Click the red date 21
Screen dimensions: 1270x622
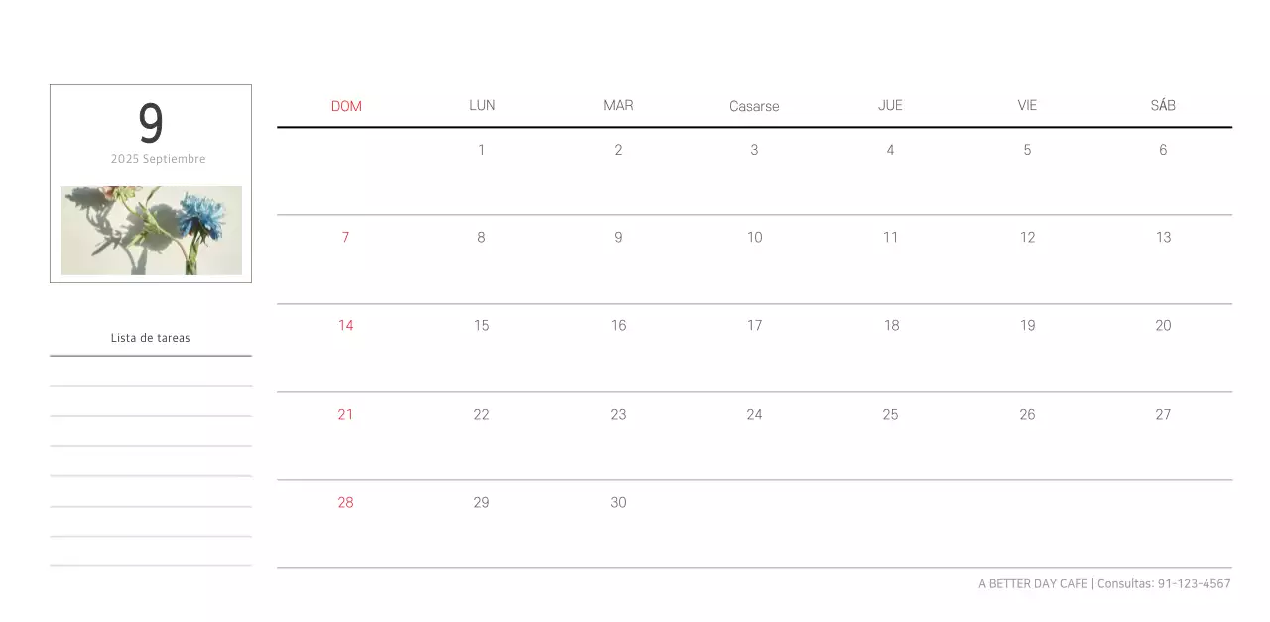click(x=345, y=414)
